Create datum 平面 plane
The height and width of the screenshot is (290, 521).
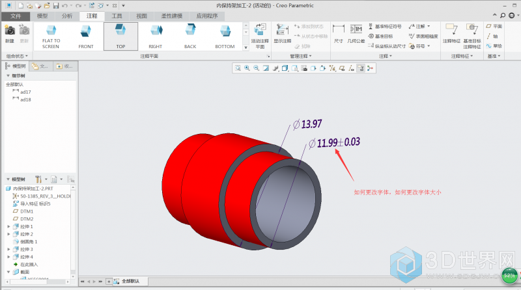pos(494,26)
